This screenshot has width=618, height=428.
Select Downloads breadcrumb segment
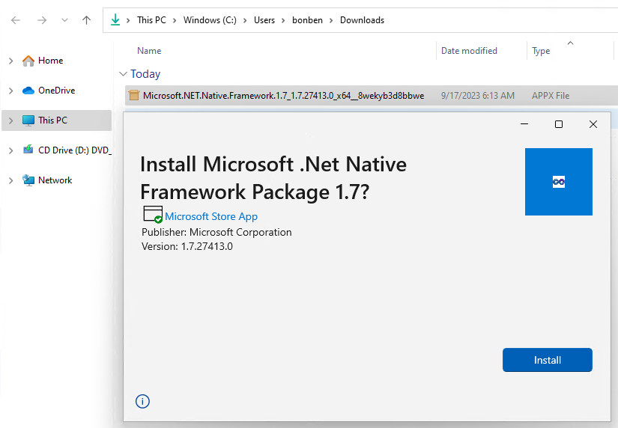[362, 20]
